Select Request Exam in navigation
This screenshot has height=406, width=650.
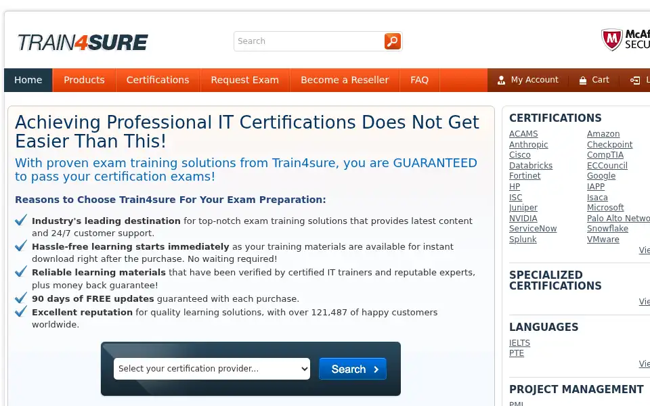[x=245, y=80]
